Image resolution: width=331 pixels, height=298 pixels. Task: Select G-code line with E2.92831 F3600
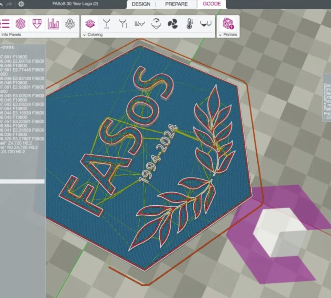click(22, 87)
